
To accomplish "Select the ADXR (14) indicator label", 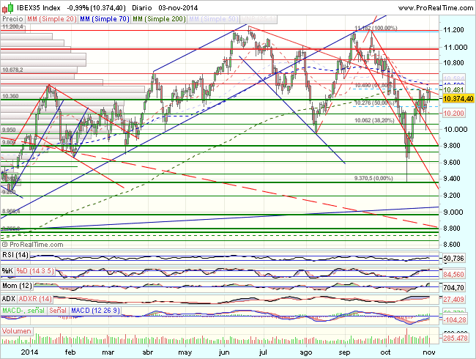I will 35,299.
